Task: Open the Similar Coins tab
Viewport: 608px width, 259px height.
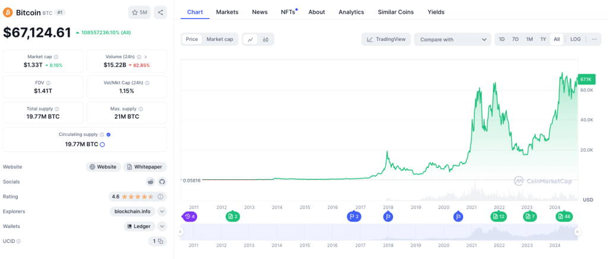Action: point(396,12)
